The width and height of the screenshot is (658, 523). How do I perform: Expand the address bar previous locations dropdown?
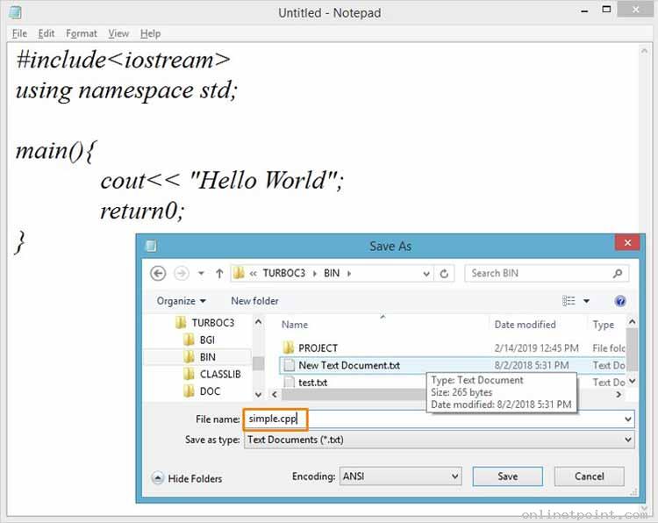click(x=426, y=274)
